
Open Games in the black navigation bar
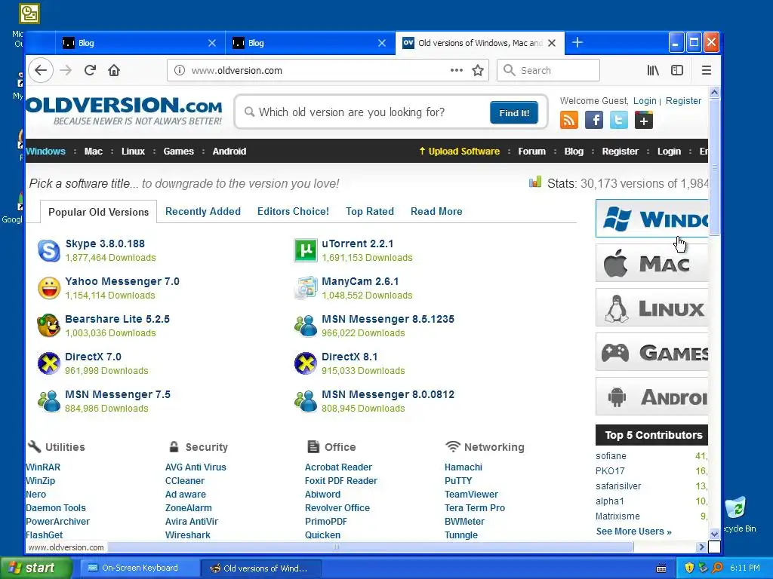(178, 151)
